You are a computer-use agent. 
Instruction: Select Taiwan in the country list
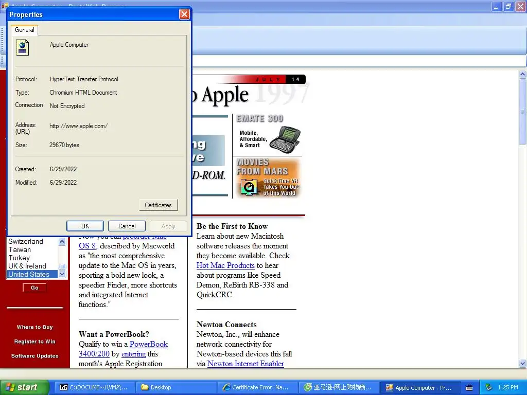[20, 249]
